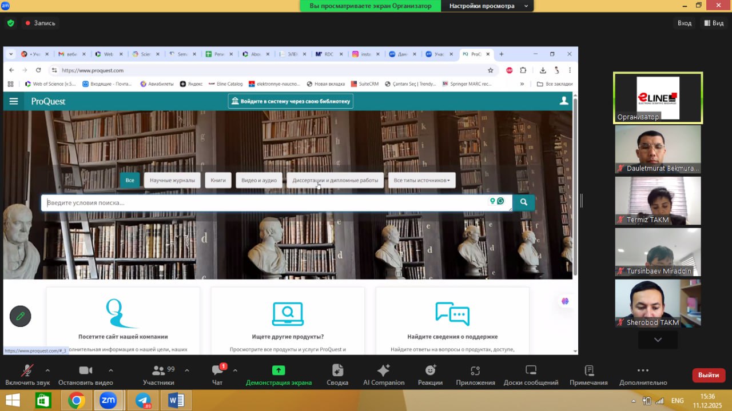This screenshot has height=411, width=732.
Task: Open Zoom Whiteboards (Доски сообщений) icon
Action: tap(530, 370)
